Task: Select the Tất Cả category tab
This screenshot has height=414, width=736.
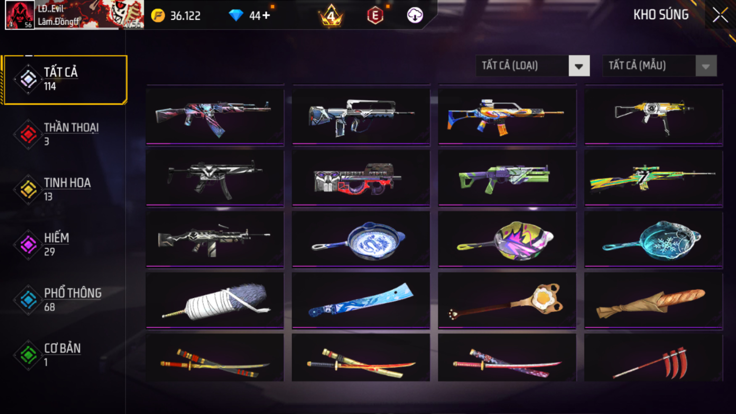Action: coord(64,79)
